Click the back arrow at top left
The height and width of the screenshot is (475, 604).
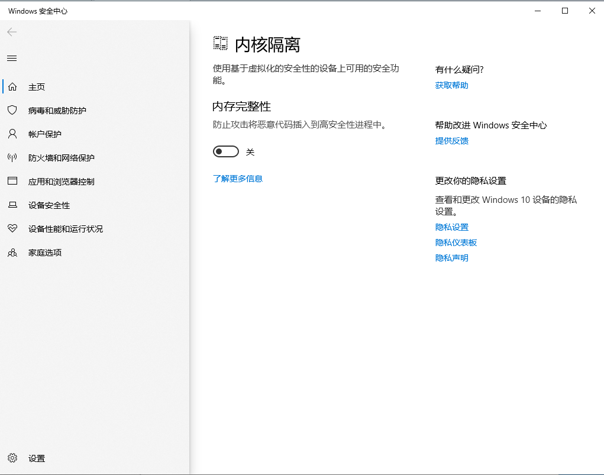pos(12,32)
